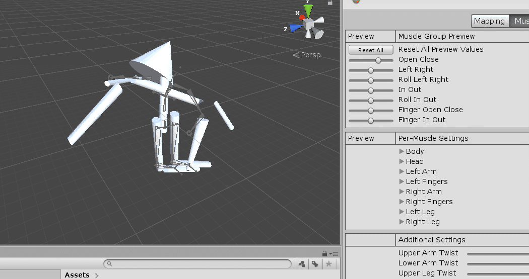Click the Left Right slider handle
Image resolution: width=529 pixels, height=279 pixels.
(x=371, y=70)
